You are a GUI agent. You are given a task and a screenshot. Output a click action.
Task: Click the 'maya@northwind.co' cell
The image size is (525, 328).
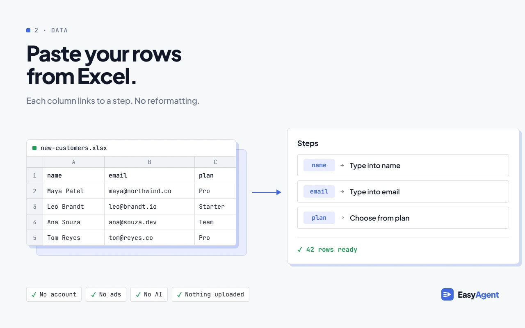point(150,191)
